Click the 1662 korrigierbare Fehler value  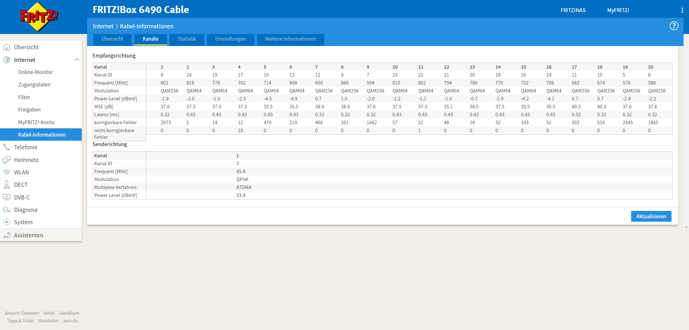click(372, 123)
